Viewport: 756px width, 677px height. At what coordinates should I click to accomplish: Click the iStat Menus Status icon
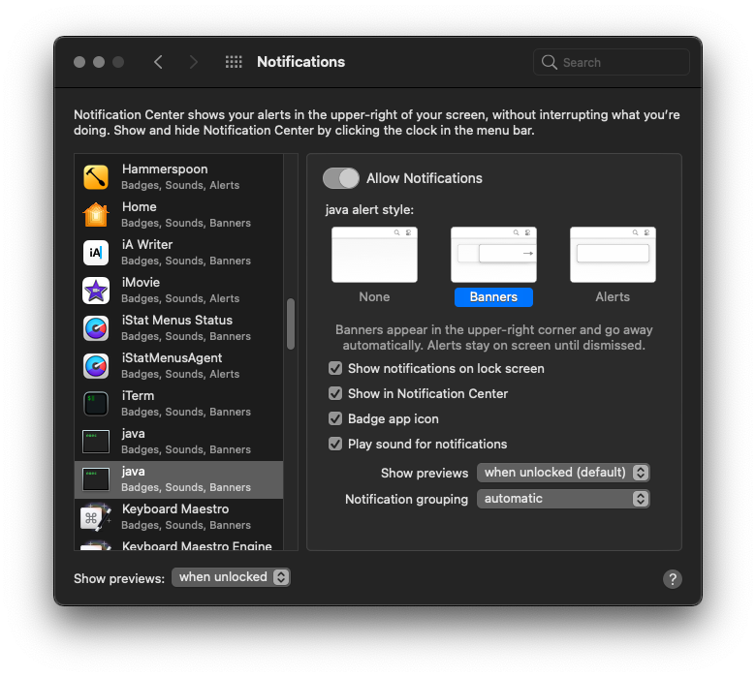96,328
